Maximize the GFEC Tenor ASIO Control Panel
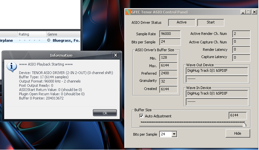 (249, 12)
